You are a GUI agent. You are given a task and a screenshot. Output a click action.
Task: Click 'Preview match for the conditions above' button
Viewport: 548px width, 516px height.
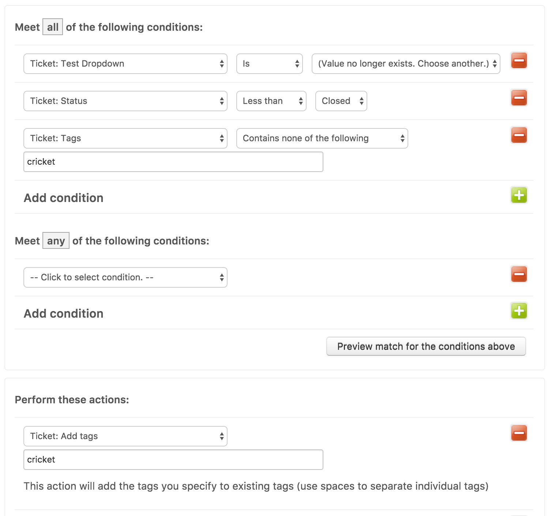point(426,346)
